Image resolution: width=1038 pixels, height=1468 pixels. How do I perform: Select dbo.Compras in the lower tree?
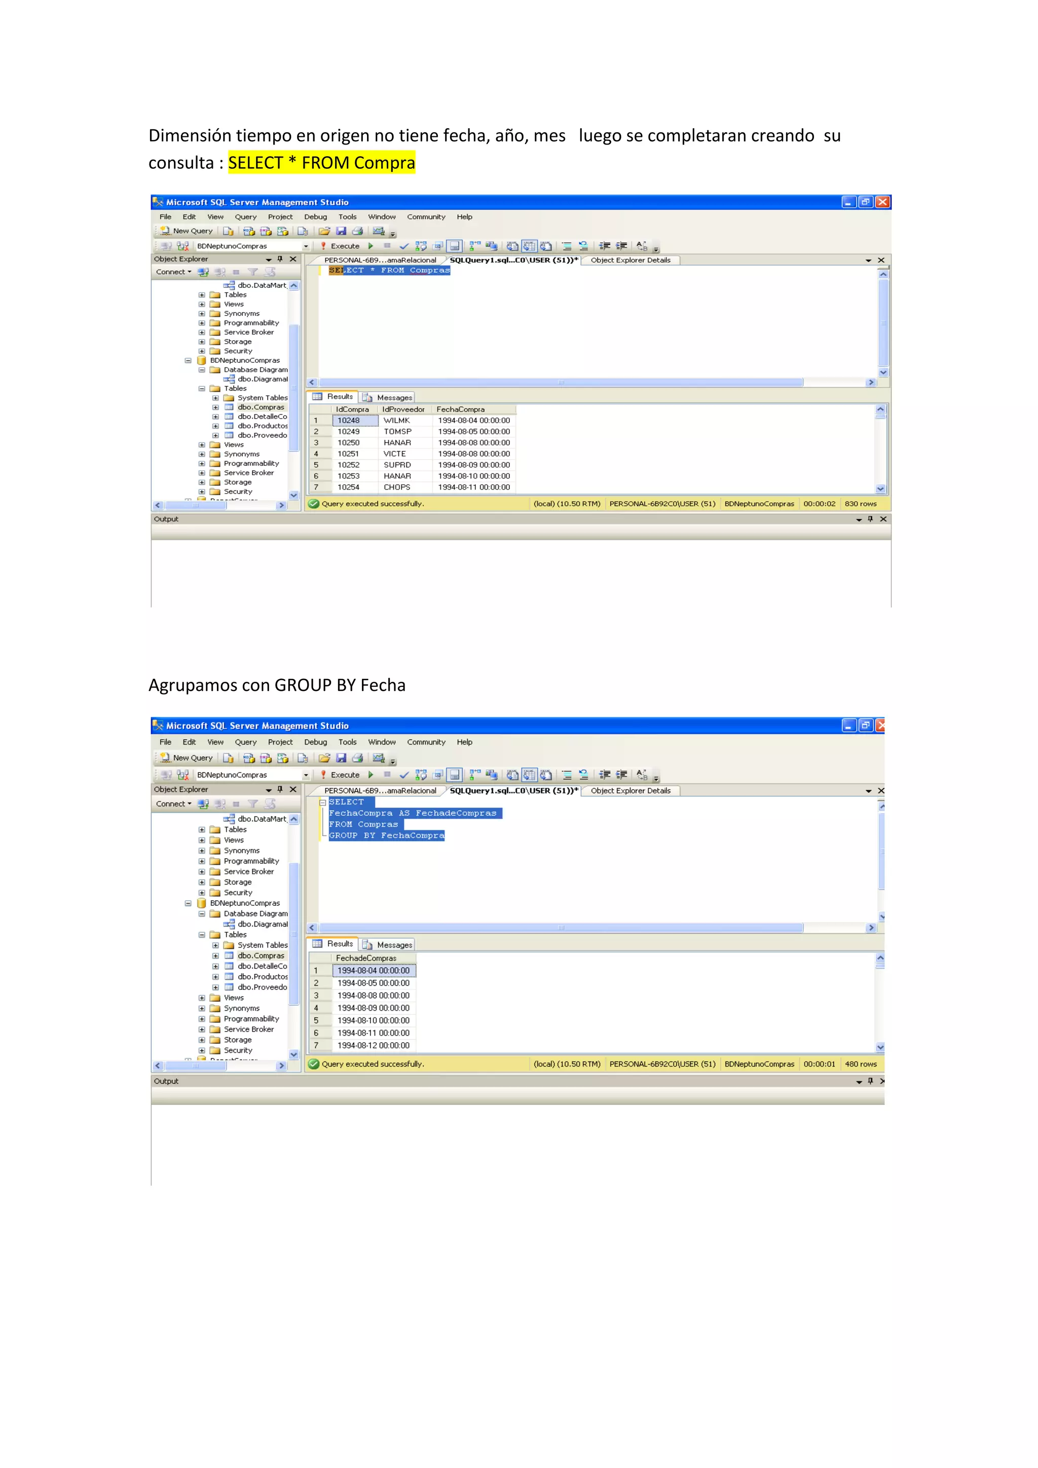pyautogui.click(x=261, y=956)
